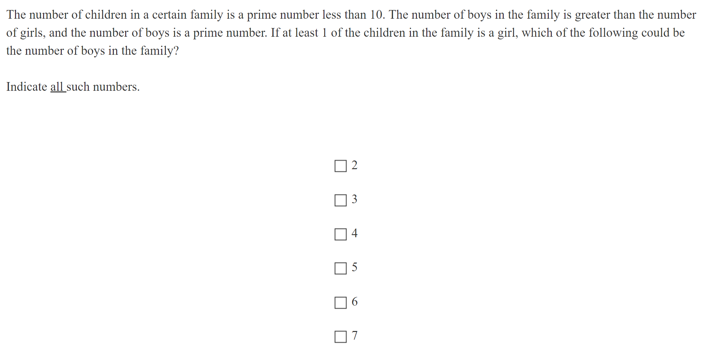Click the "Indicate all such numbers." instruction
The height and width of the screenshot is (359, 705).
click(73, 87)
